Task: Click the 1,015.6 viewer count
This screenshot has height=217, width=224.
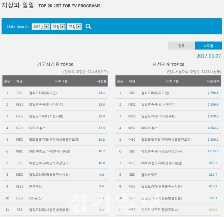Action: coord(213,151)
